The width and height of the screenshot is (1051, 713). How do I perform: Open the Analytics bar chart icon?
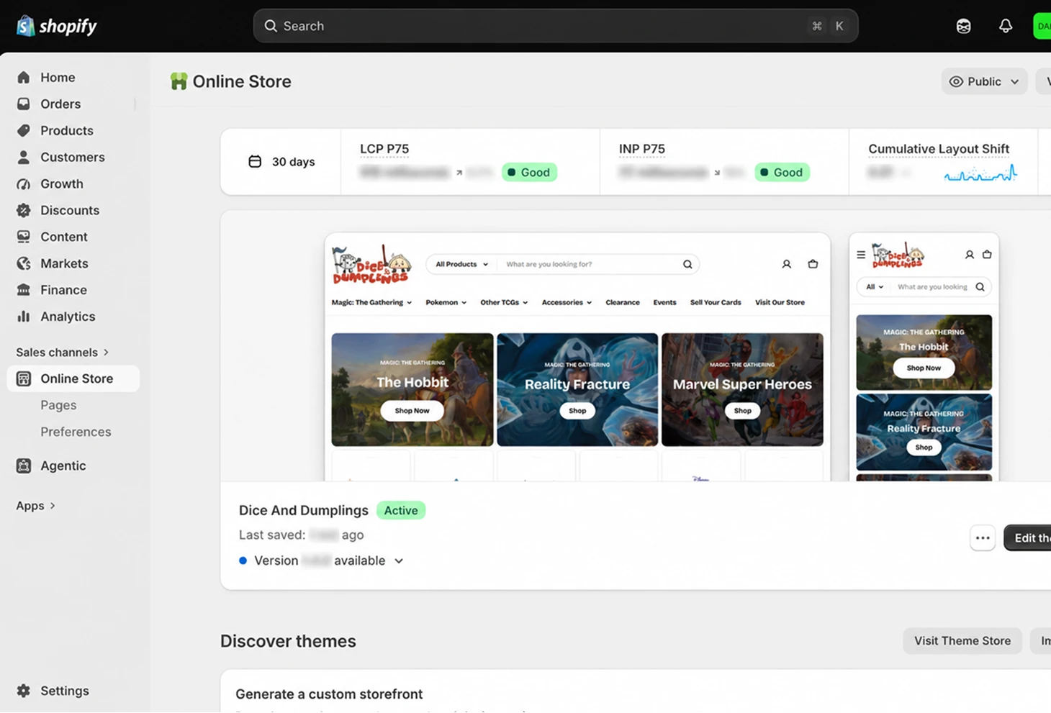pyautogui.click(x=24, y=317)
